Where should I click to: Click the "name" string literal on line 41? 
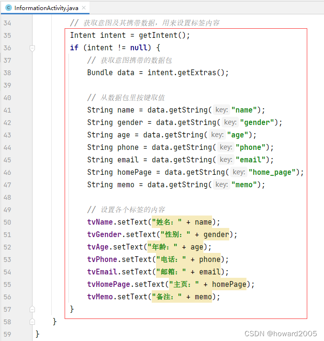tap(244, 110)
